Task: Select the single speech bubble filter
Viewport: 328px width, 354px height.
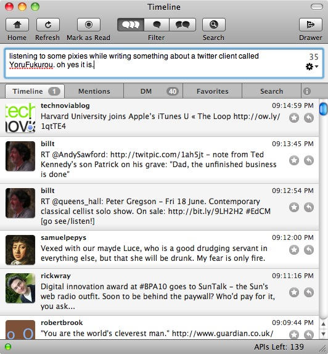Action: point(157,25)
